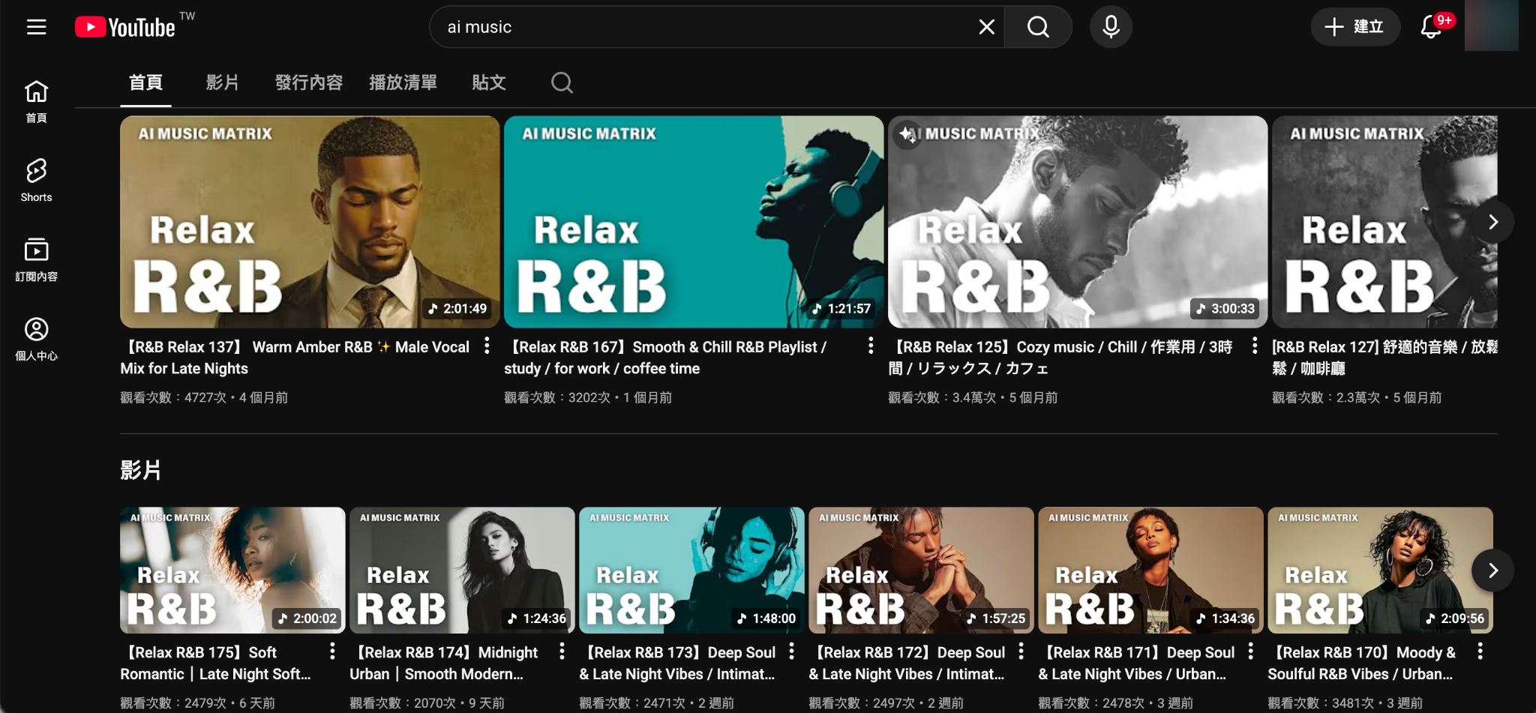Click the text 觀看次數：2478次・3 週前
This screenshot has width=1536, height=713.
1115,703
